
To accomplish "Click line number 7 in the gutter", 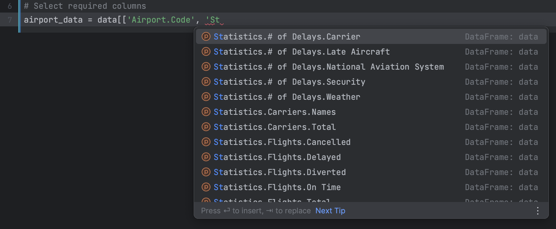I will 10,20.
